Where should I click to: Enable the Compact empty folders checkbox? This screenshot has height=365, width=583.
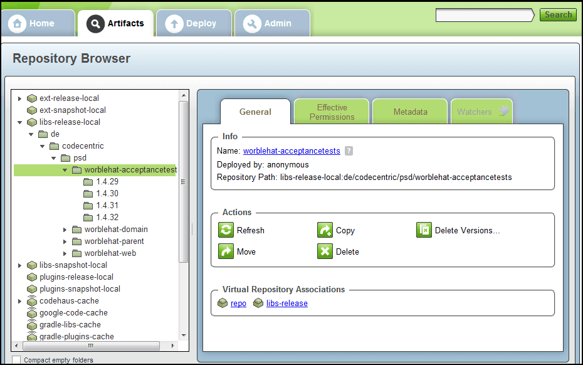[x=16, y=360]
